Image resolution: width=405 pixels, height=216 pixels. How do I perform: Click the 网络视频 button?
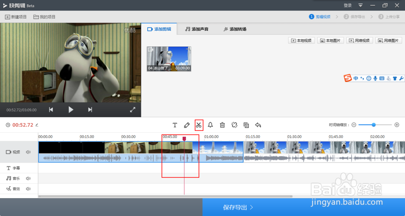(x=360, y=41)
